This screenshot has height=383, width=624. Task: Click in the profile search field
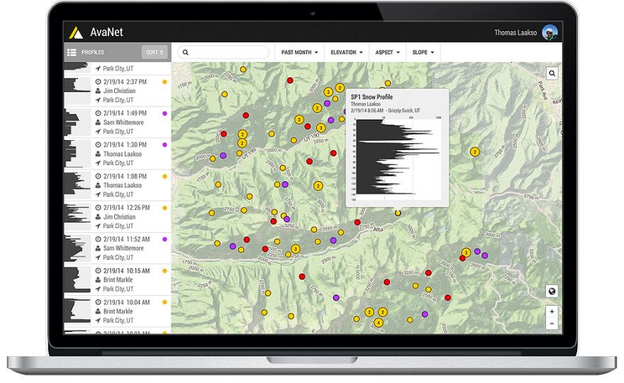pos(227,52)
